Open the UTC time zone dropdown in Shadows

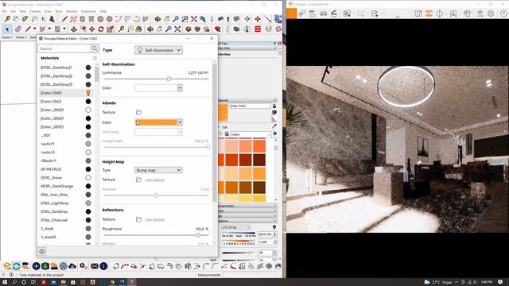[x=236, y=227]
